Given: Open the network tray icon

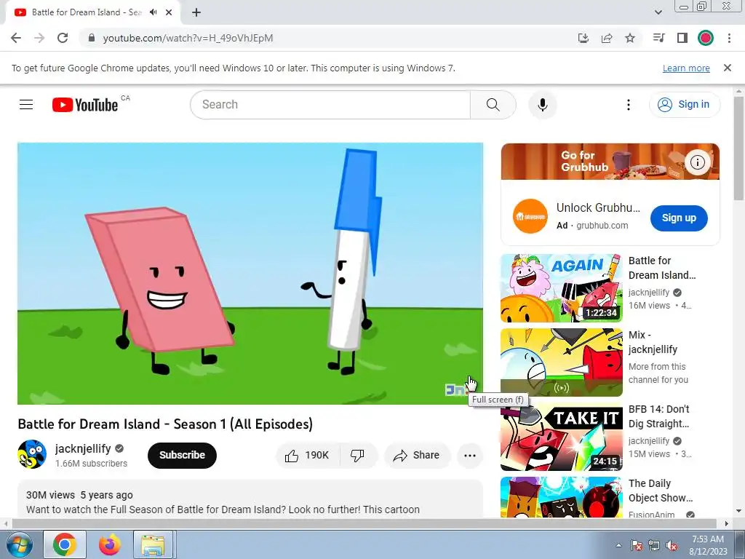Looking at the screenshot, I should click(654, 545).
